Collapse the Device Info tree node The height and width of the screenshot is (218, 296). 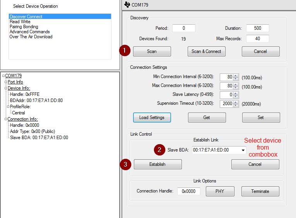pyautogui.click(x=6, y=89)
